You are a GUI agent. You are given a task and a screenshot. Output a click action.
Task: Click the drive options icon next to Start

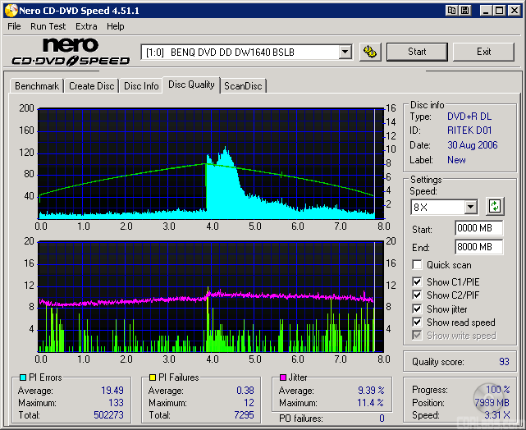click(370, 52)
